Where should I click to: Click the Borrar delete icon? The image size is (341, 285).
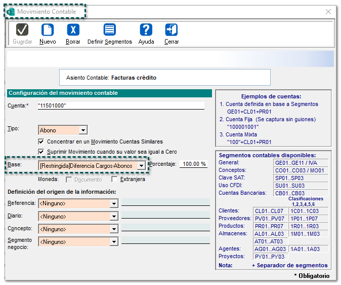tap(73, 30)
